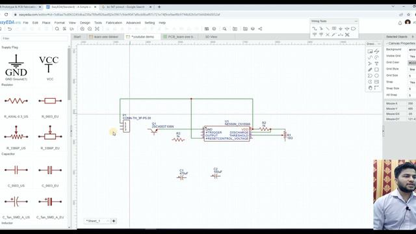Pick the R_0603_EU resistor symbol
Image resolution: width=416 pixels, height=234 pixels.
click(x=50, y=101)
